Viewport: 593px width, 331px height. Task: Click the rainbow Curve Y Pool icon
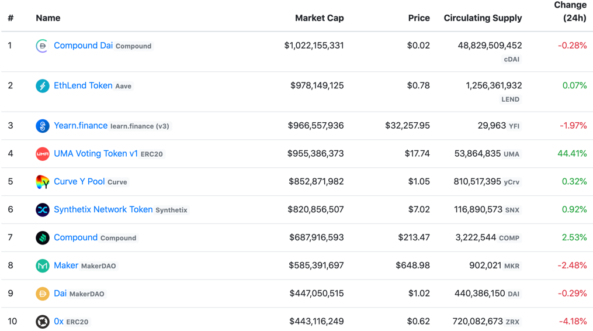pyautogui.click(x=42, y=182)
